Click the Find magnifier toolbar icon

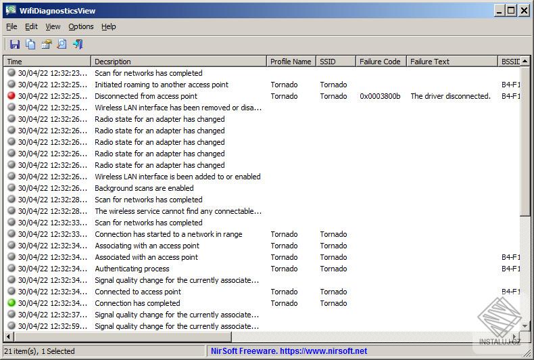(x=62, y=45)
